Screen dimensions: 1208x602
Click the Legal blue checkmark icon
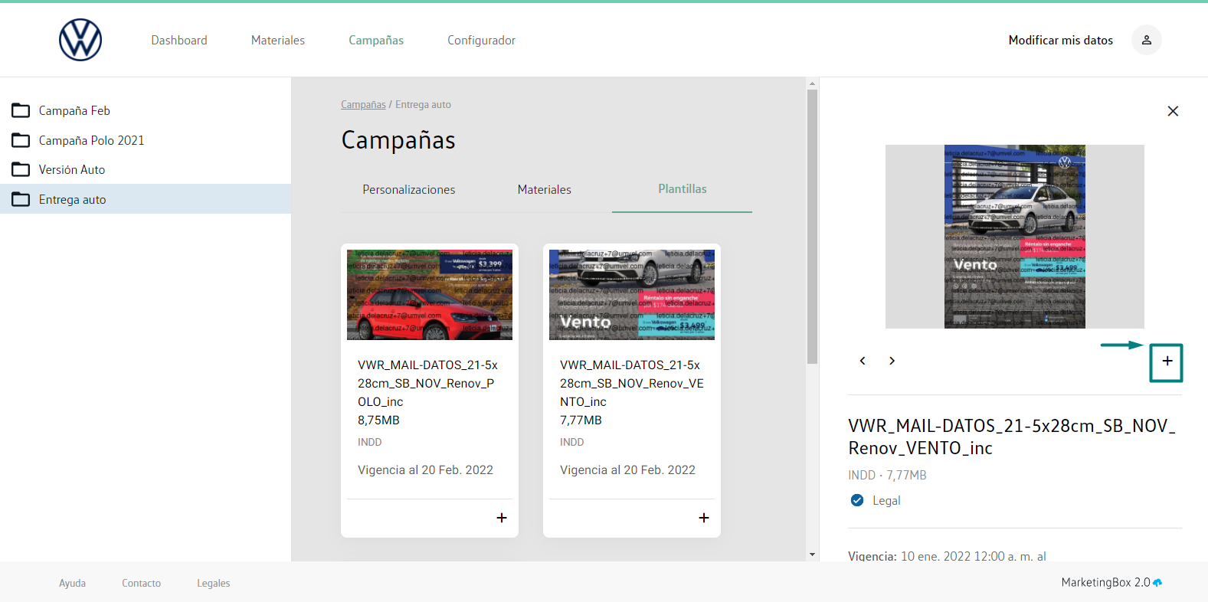pos(857,500)
